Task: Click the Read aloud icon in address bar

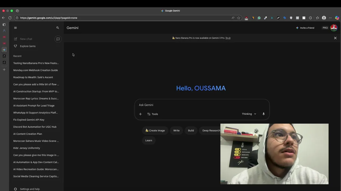Action: (x=233, y=18)
